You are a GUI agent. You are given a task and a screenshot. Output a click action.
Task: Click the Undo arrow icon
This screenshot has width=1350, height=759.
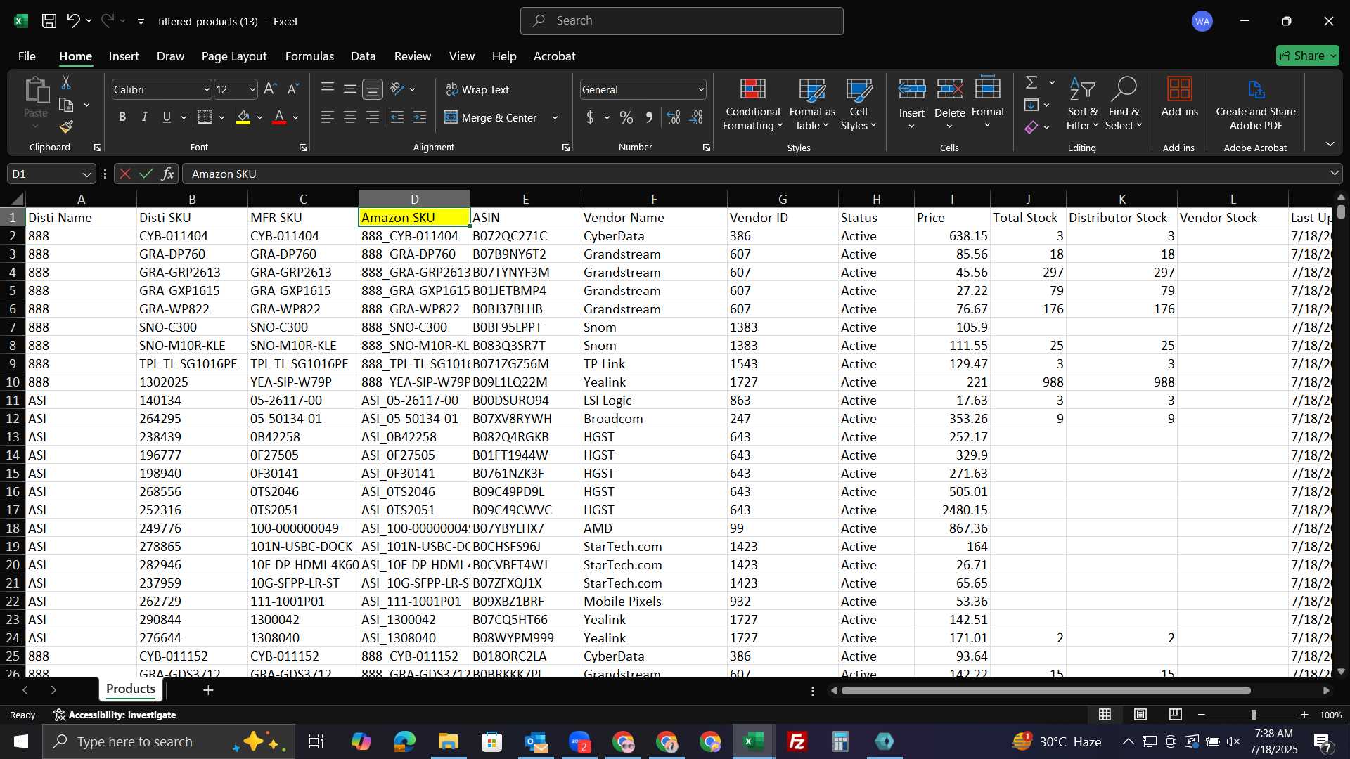point(73,21)
